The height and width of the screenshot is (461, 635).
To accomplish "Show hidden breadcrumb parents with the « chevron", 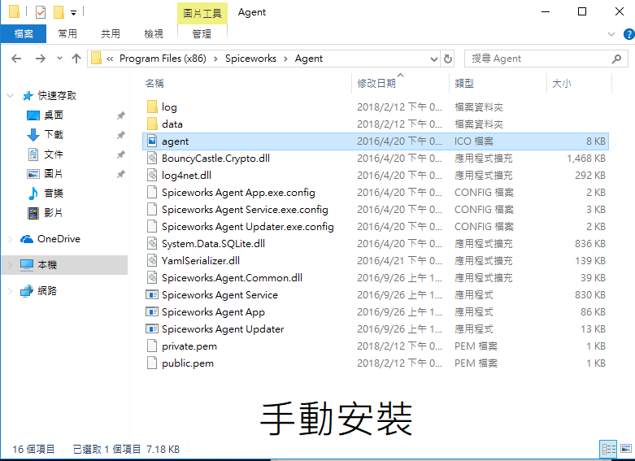I will point(110,59).
